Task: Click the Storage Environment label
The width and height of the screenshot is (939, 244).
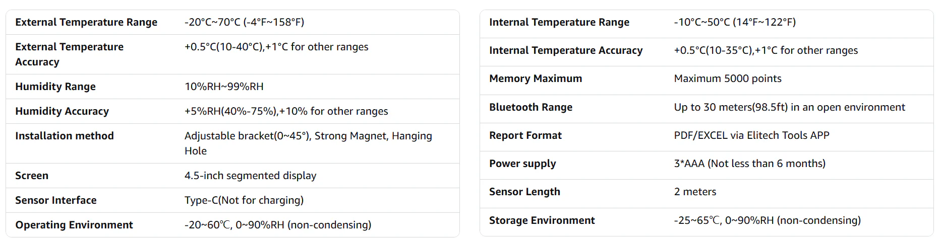Action: (x=542, y=220)
